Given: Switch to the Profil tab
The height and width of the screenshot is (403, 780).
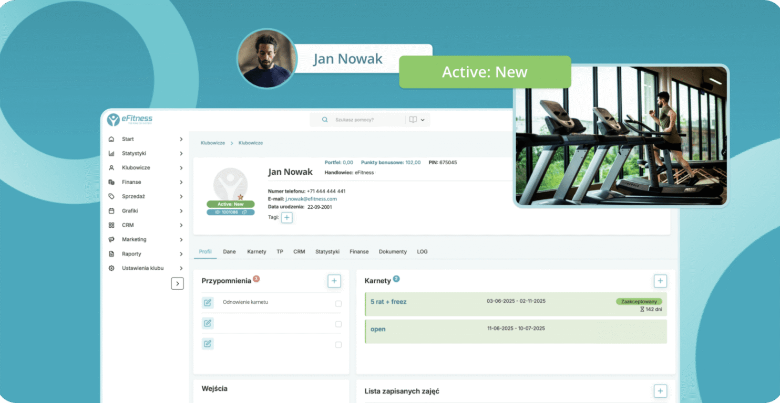Looking at the screenshot, I should 206,252.
